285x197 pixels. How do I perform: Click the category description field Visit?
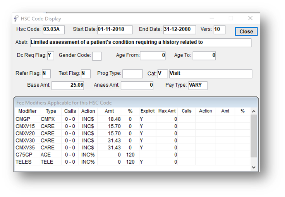tap(211, 74)
